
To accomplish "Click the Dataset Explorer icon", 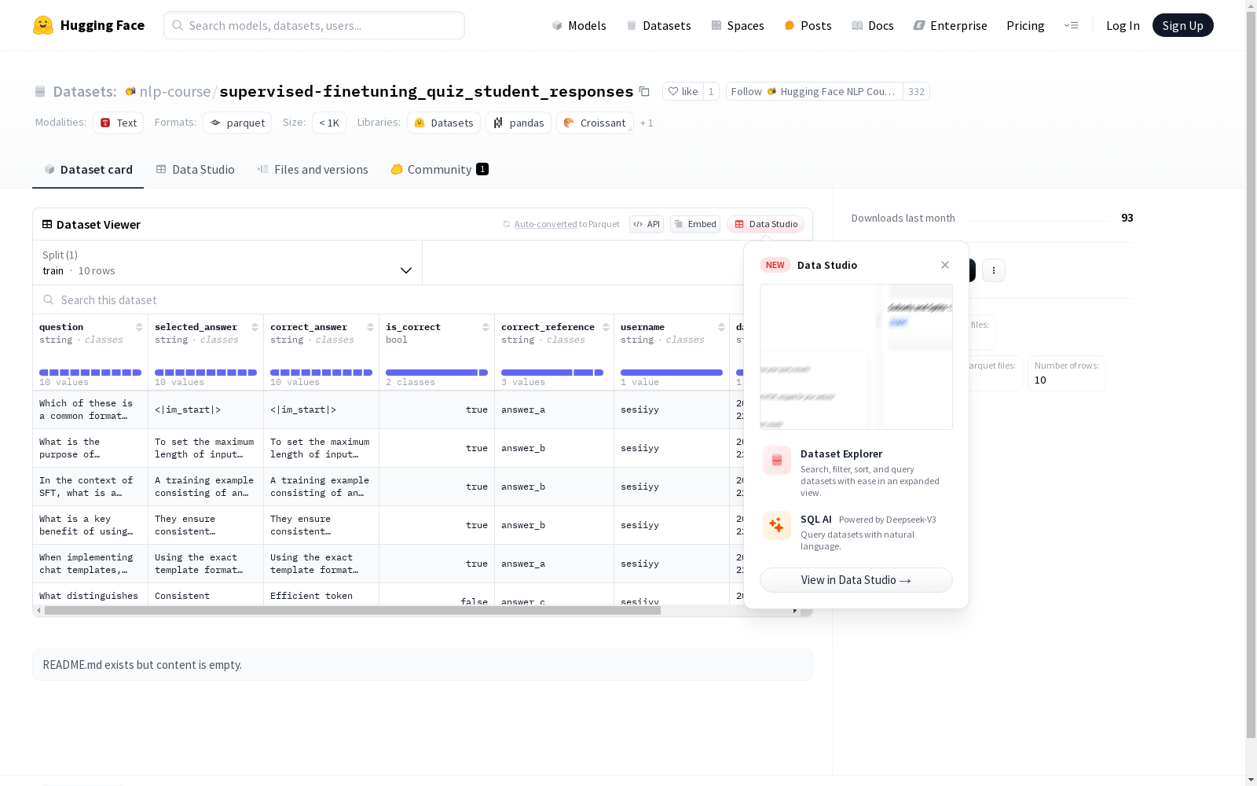I will pos(777,461).
